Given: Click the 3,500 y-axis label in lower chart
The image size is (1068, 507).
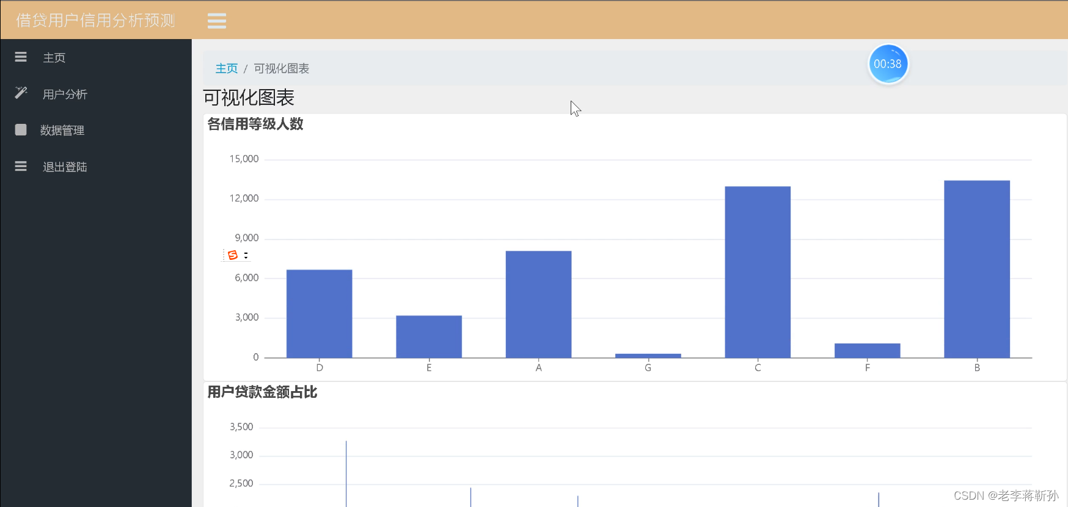Looking at the screenshot, I should pos(241,426).
